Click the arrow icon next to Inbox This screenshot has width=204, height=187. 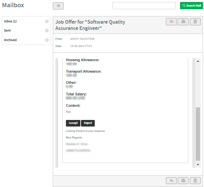pyautogui.click(x=47, y=21)
